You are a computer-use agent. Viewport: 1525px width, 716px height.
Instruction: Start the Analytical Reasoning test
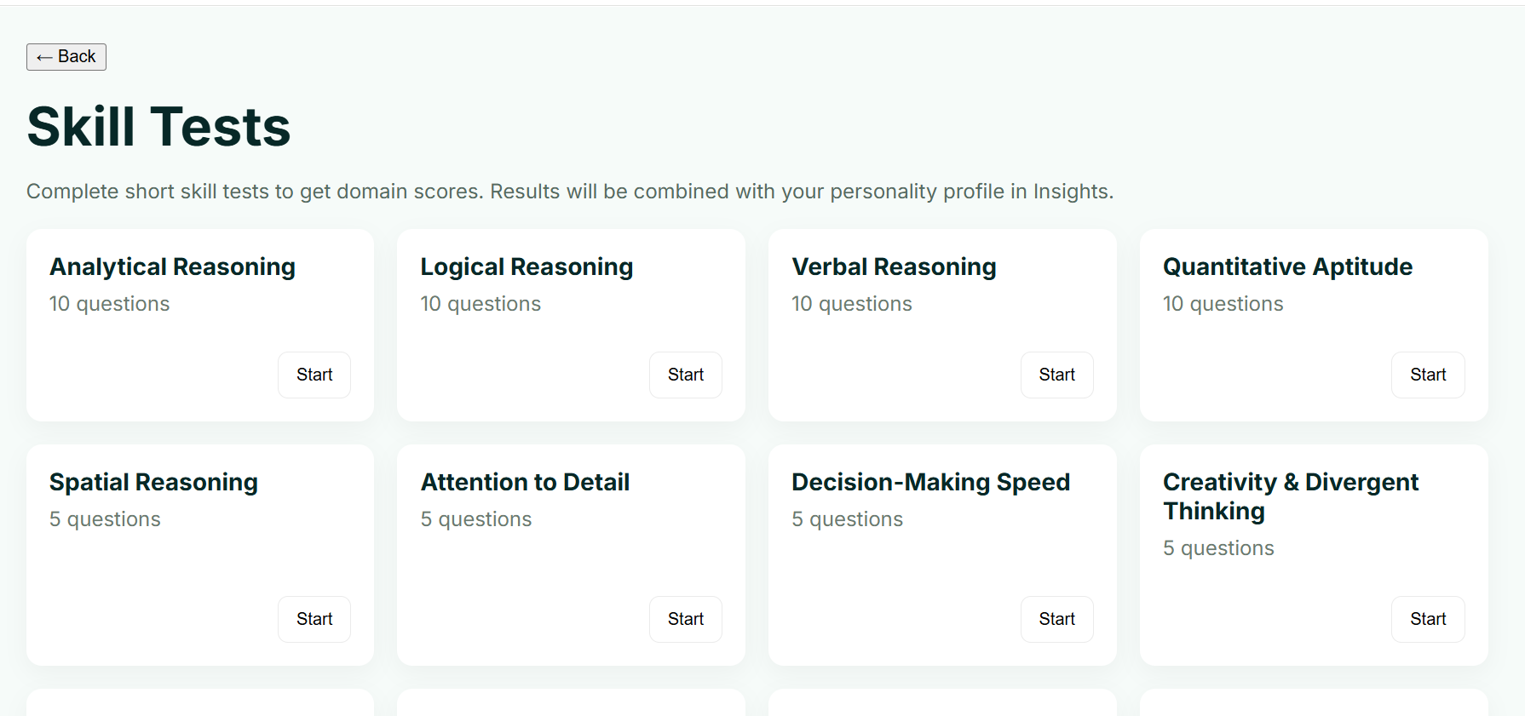click(x=314, y=375)
